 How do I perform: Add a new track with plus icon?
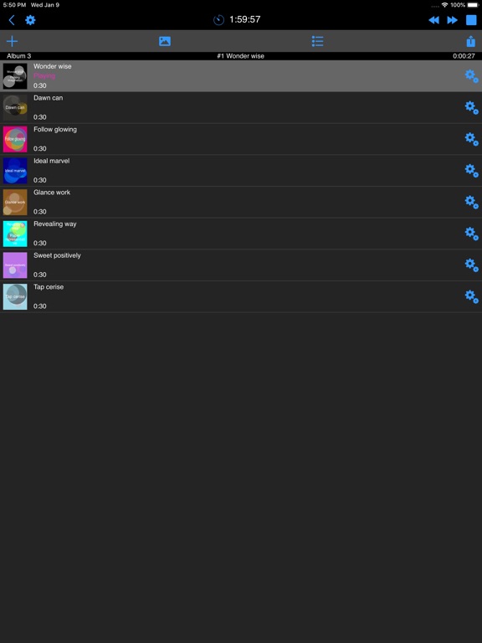coord(13,41)
